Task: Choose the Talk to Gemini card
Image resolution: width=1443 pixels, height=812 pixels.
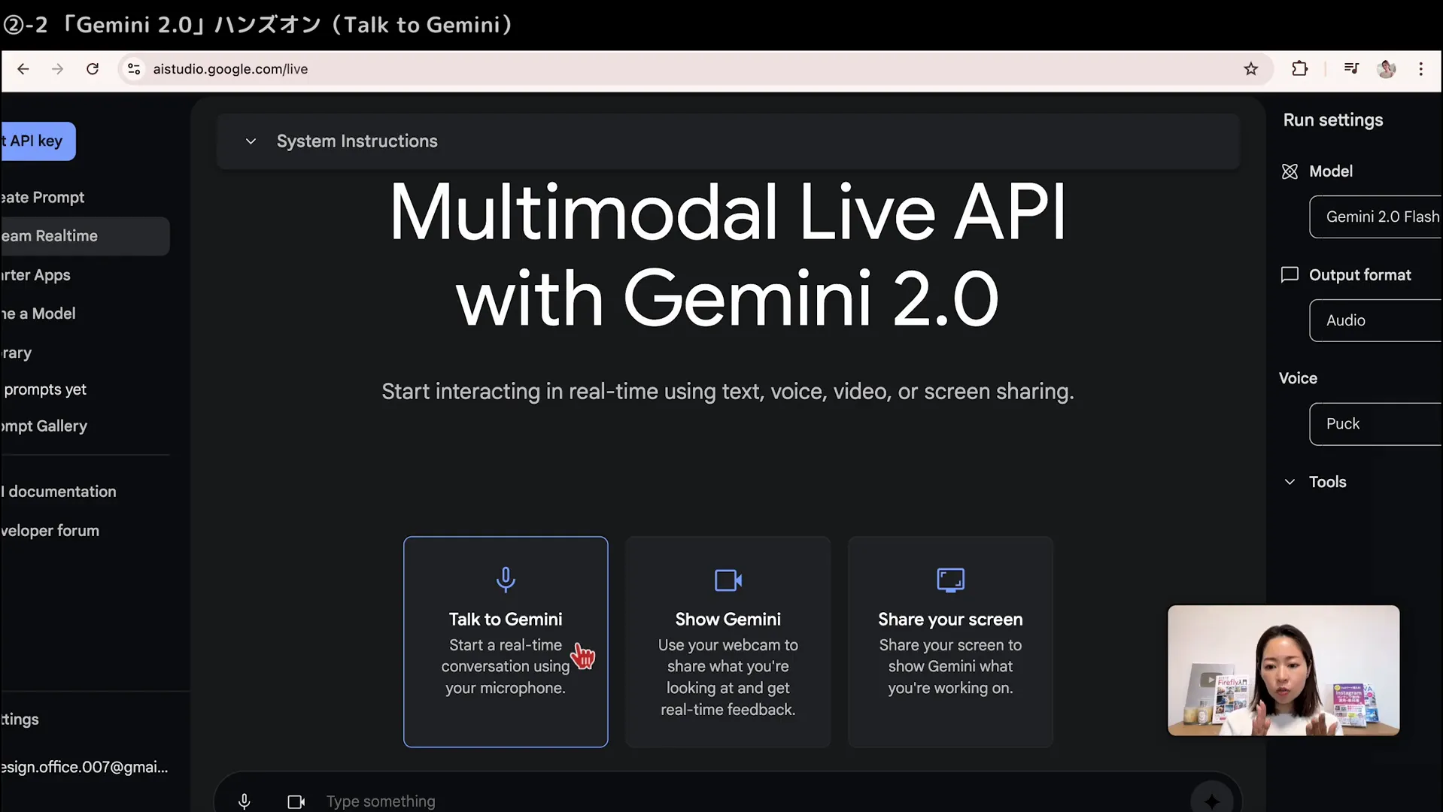Action: pos(506,642)
